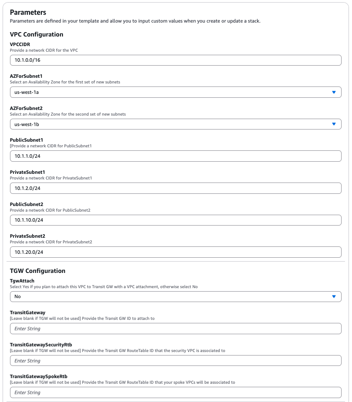Click the 'Parameters' section title
The height and width of the screenshot is (402, 352).
pyautogui.click(x=28, y=12)
